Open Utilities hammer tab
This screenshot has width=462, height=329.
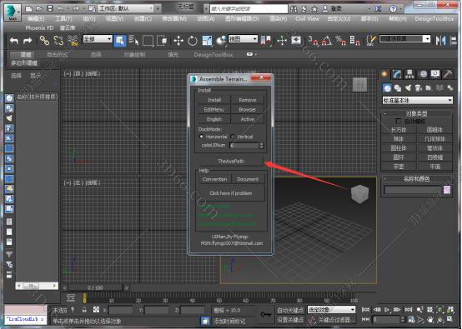click(x=448, y=74)
